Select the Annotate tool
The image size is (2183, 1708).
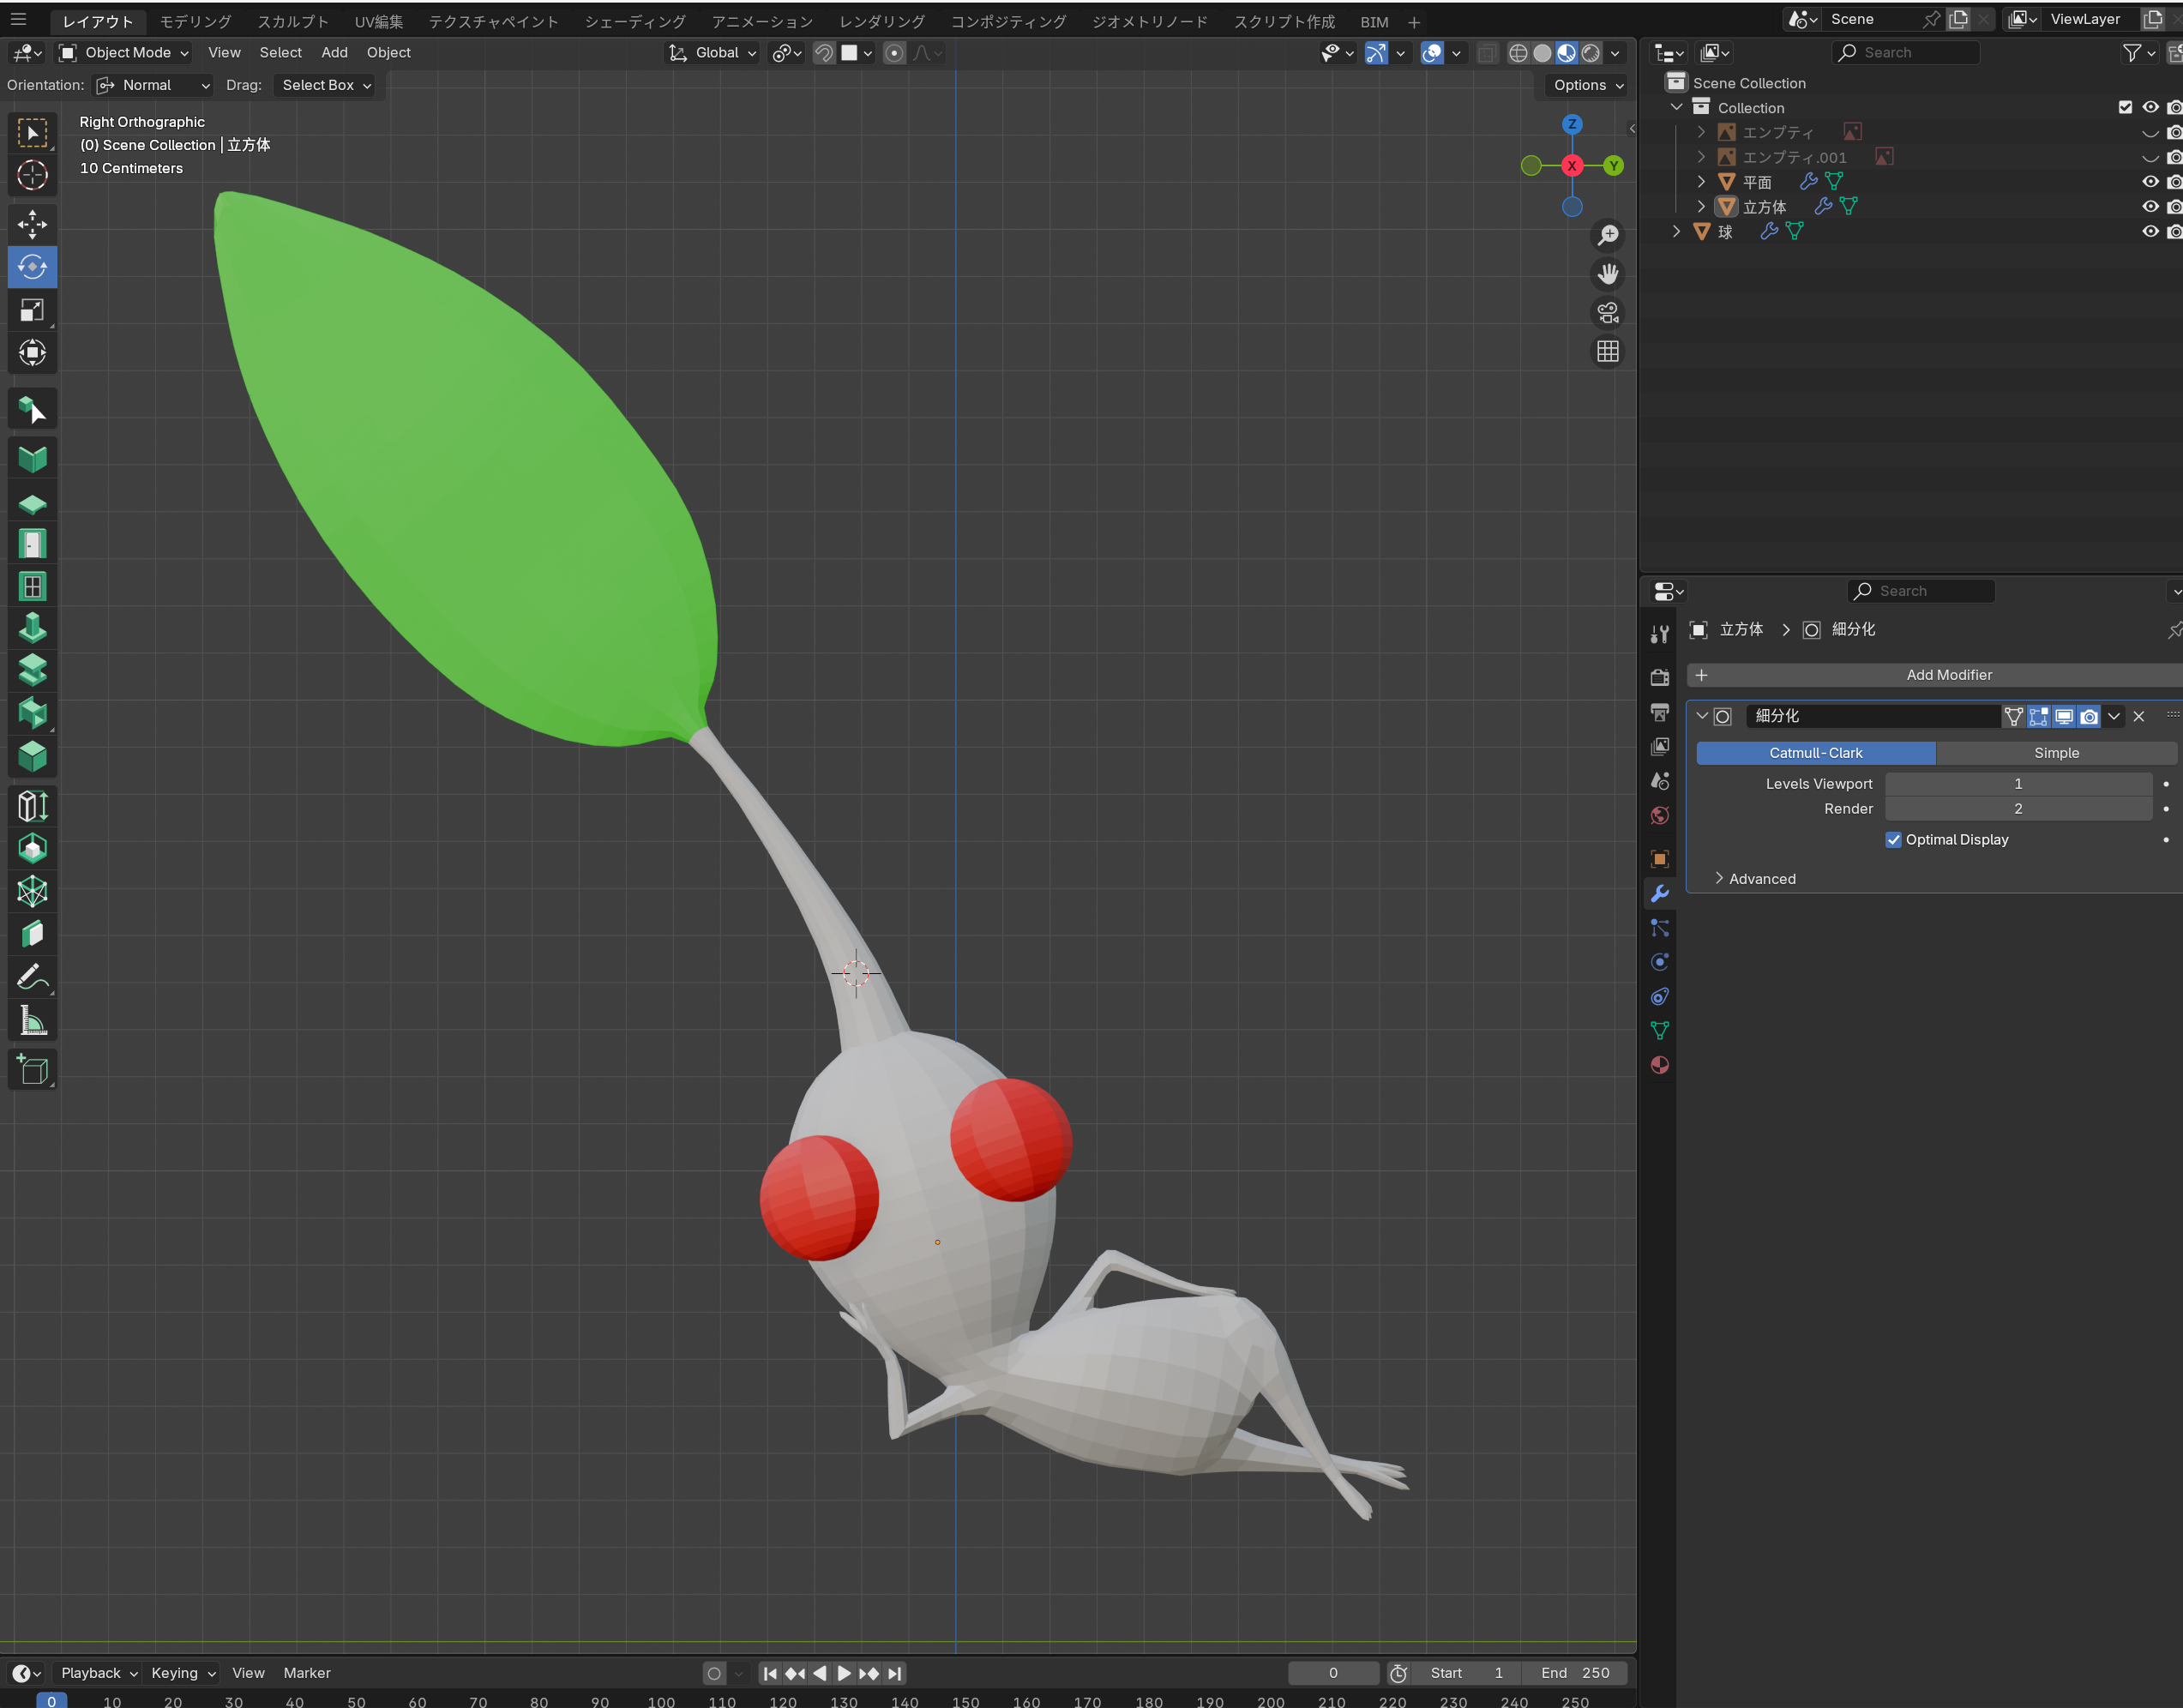(x=32, y=977)
